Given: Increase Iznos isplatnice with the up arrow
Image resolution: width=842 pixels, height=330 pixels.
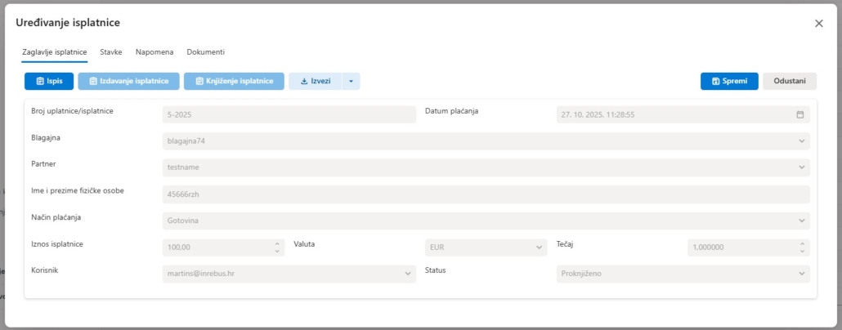Looking at the screenshot, I should pos(278,243).
